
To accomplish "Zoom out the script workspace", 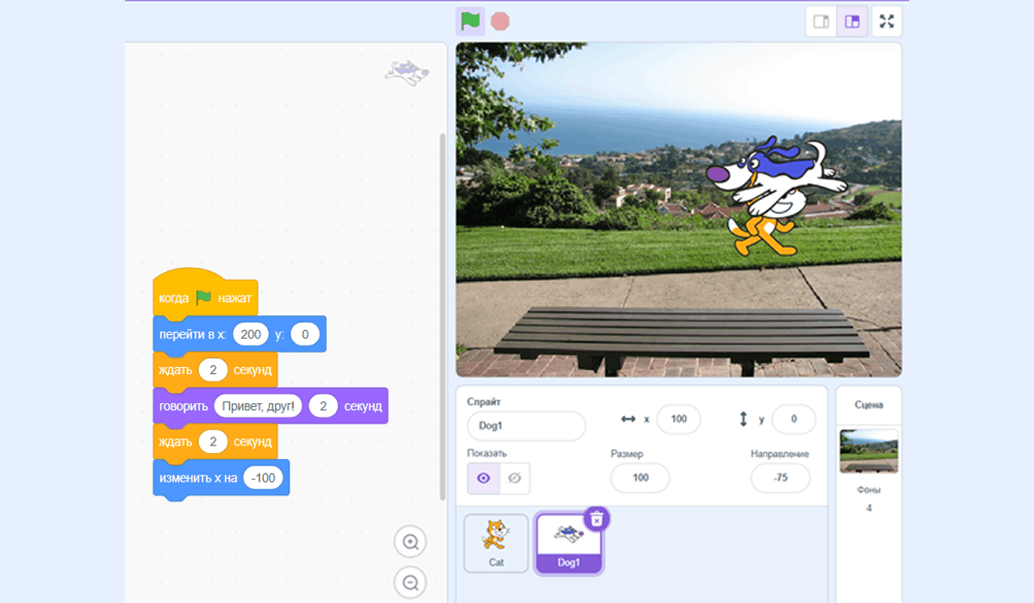I will click(x=410, y=581).
